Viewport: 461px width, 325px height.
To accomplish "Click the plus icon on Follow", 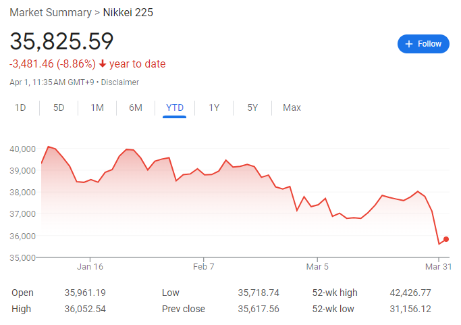I will [x=408, y=44].
